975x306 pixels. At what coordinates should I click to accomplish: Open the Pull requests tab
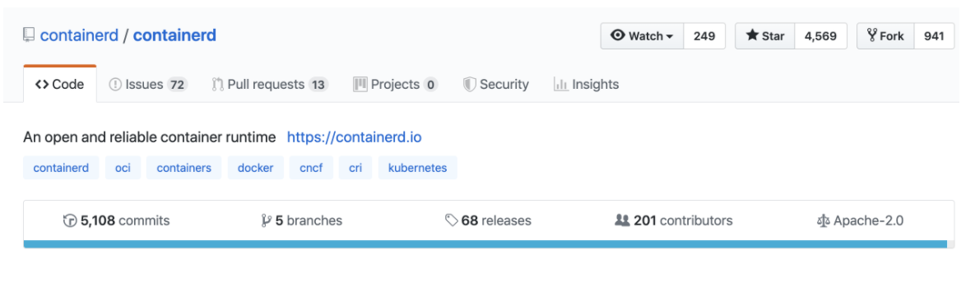270,85
